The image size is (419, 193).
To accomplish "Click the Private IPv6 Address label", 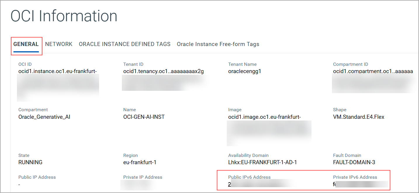I will tap(355, 177).
